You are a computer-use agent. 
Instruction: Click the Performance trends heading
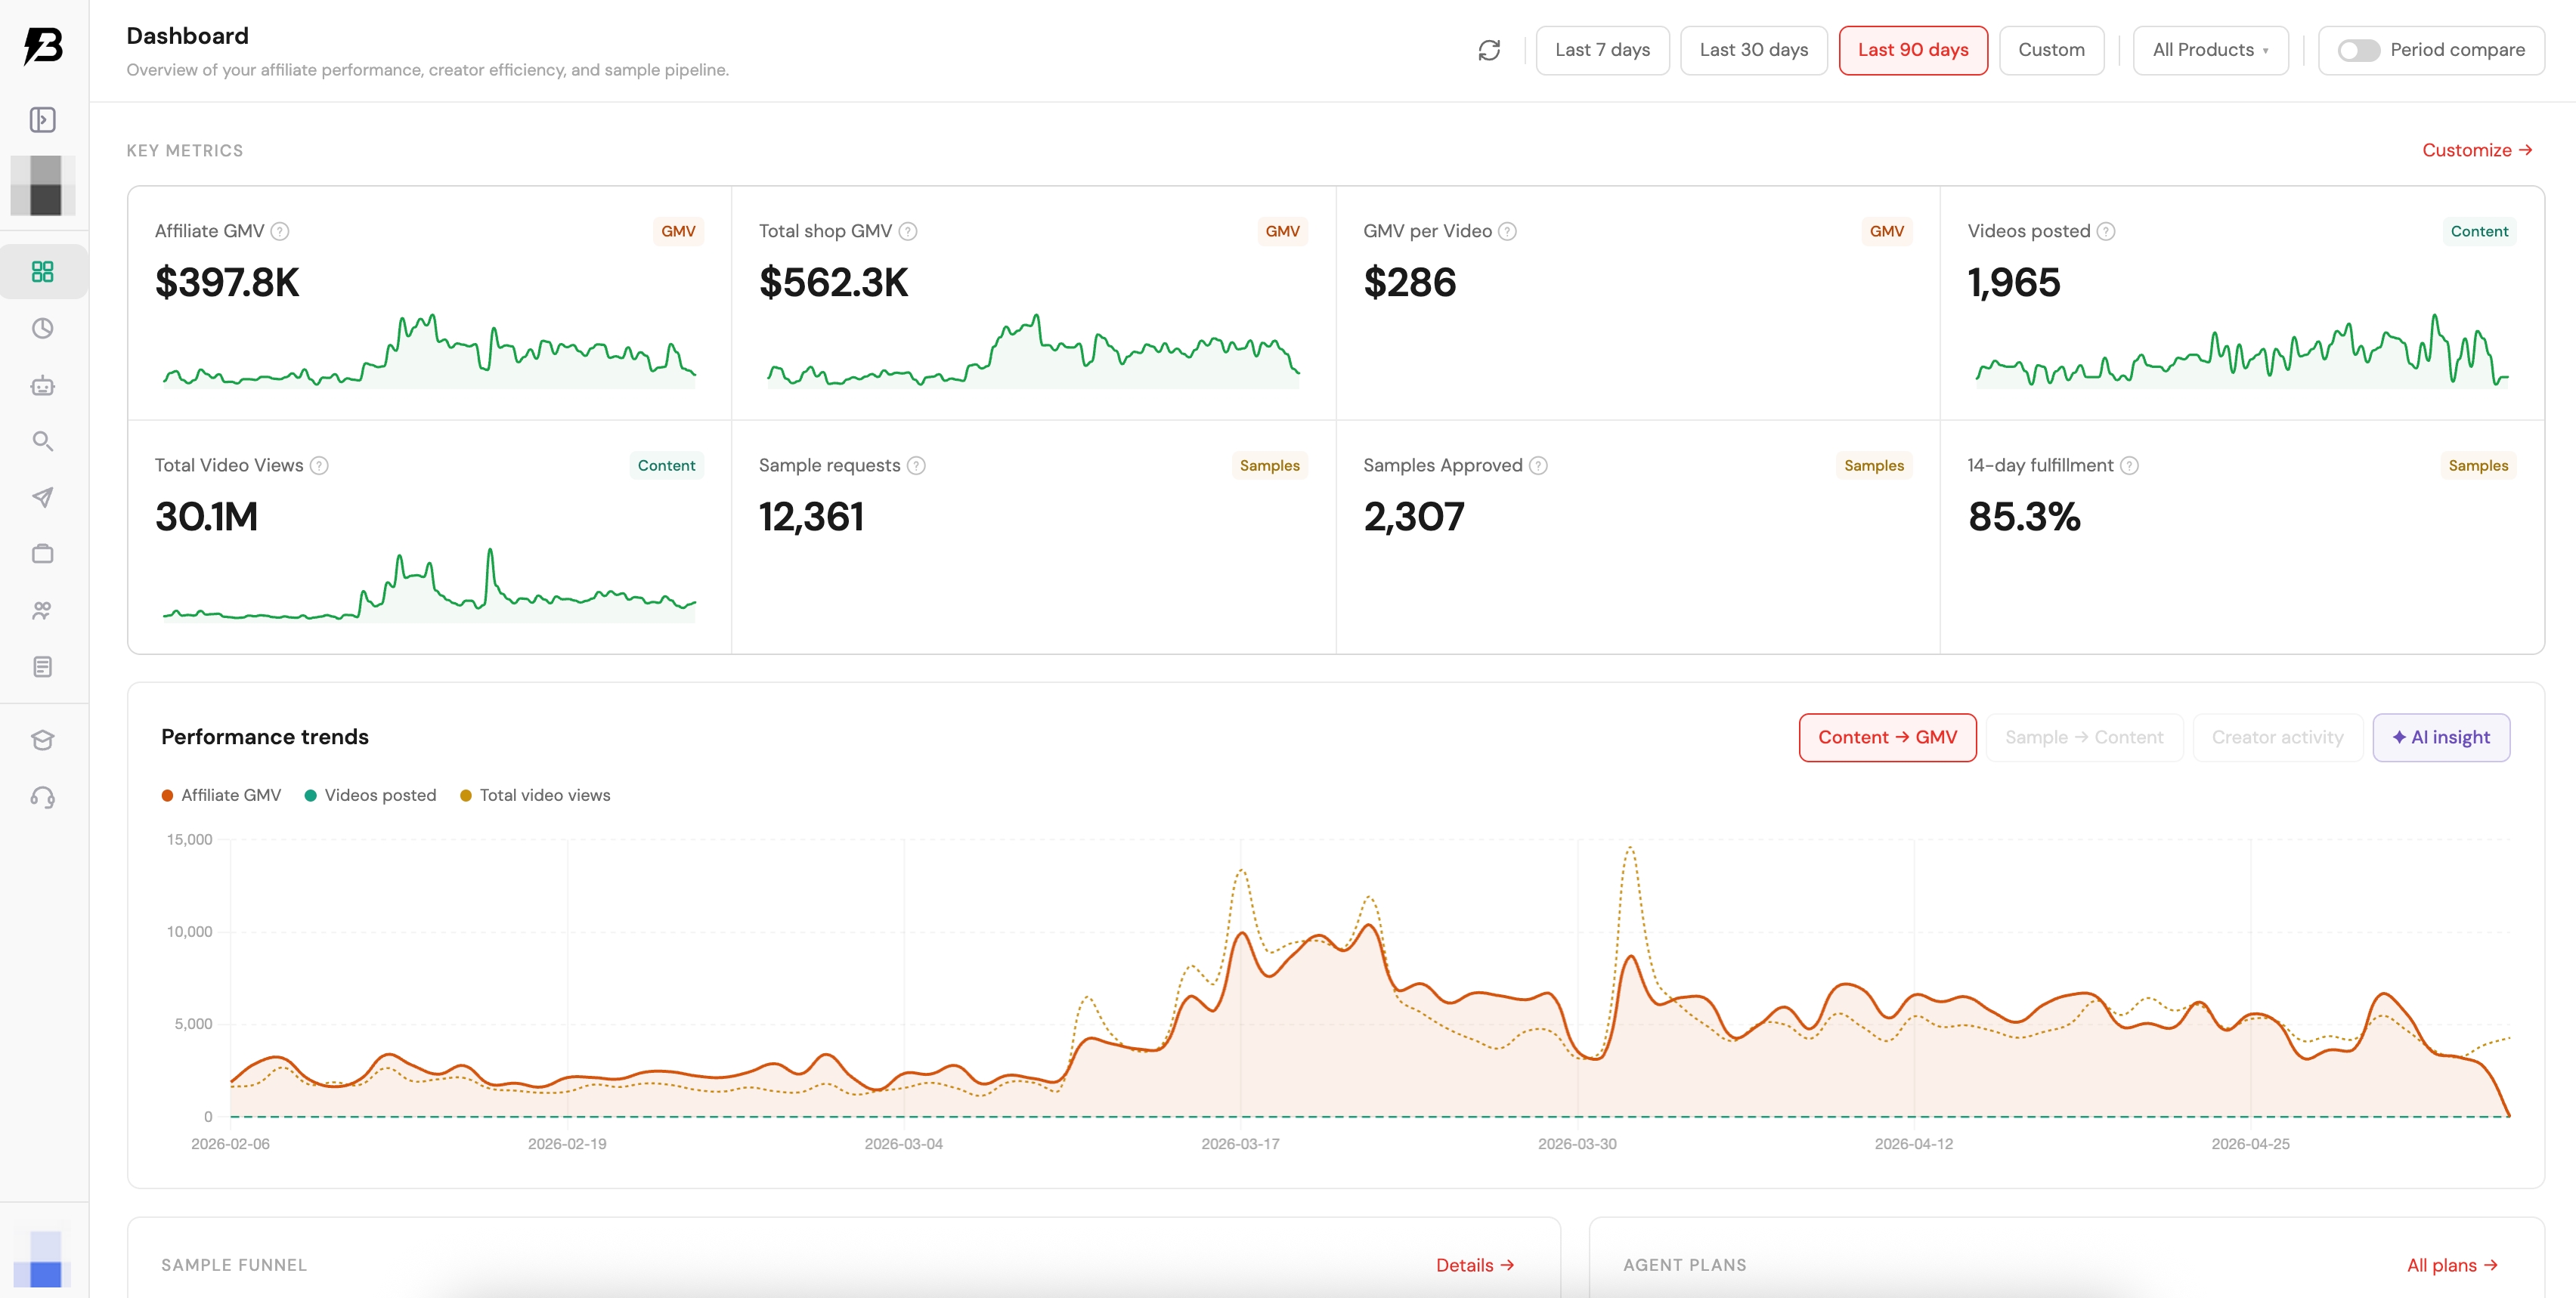pyautogui.click(x=265, y=737)
